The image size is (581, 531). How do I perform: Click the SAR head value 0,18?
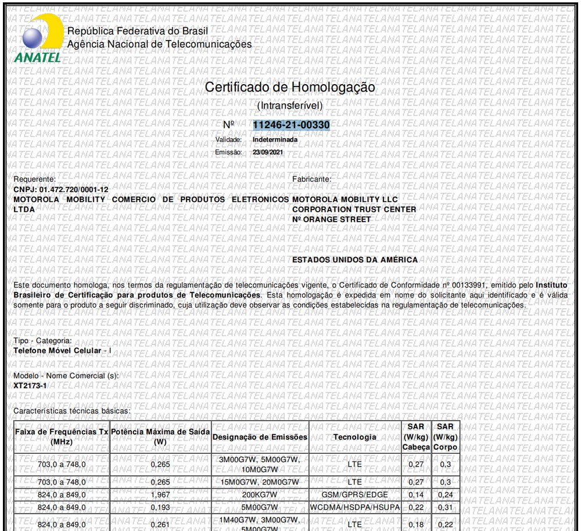tap(416, 525)
